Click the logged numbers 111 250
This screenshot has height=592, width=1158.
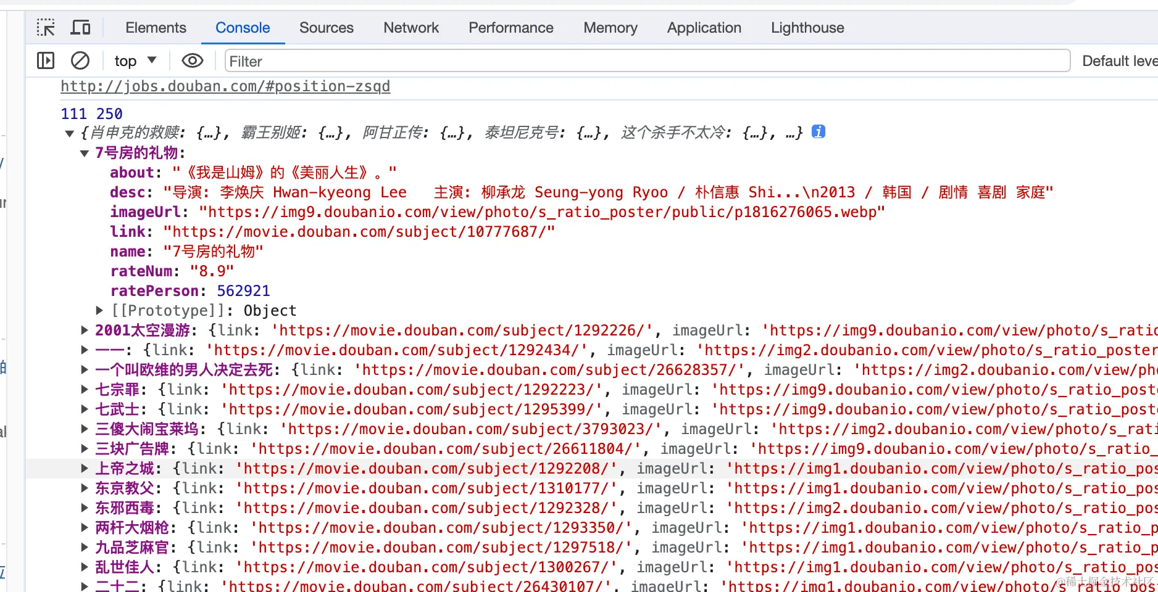(91, 113)
